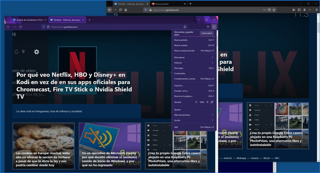Open the Netflix, HBO y Disney+ Kodi headline
Viewport: 320px width, 173px height.
click(x=74, y=86)
